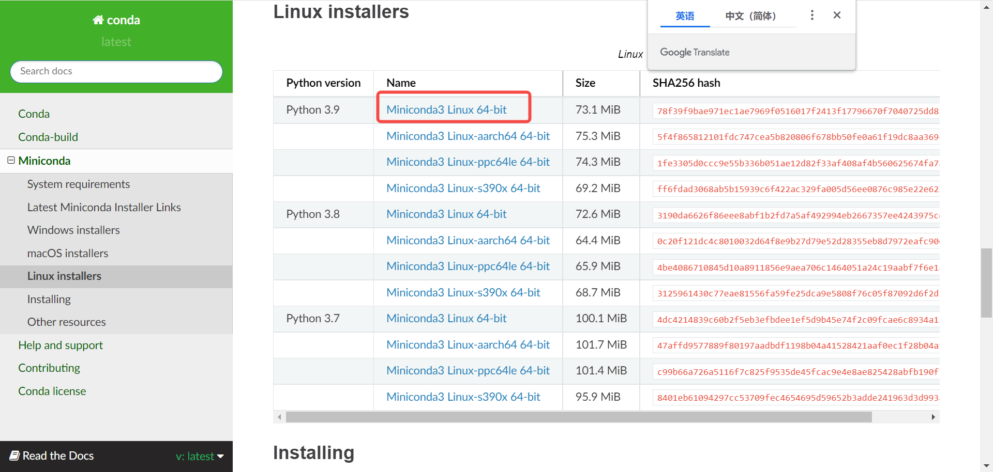Navigate to Help and support page
Screen dimensions: 993x472
point(61,345)
